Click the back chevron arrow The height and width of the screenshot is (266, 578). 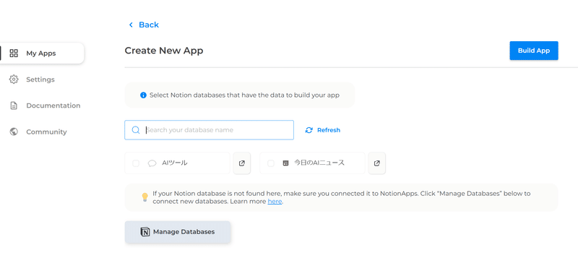(131, 25)
